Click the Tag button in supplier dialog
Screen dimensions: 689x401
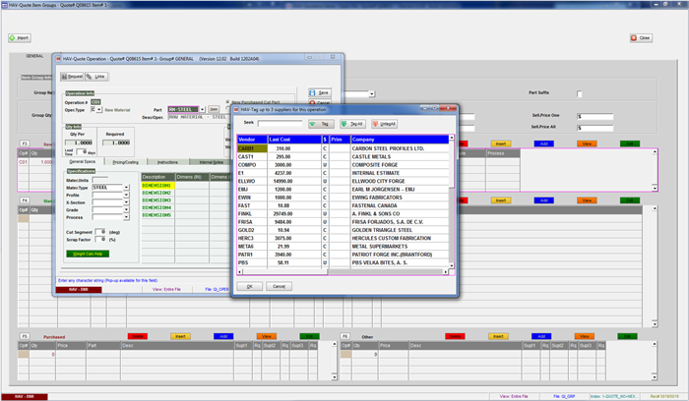(321, 124)
